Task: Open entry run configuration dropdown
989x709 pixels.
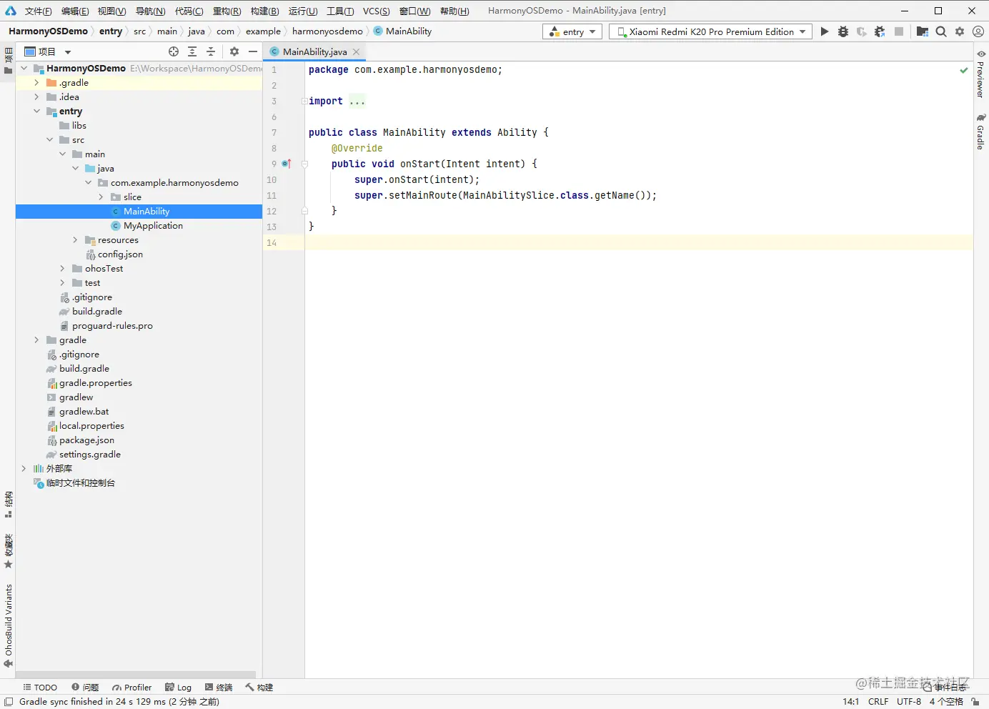Action: click(572, 31)
